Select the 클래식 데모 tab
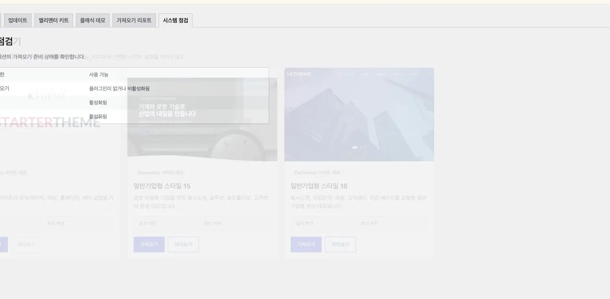Screen dimensions: 610x299 coord(92,20)
